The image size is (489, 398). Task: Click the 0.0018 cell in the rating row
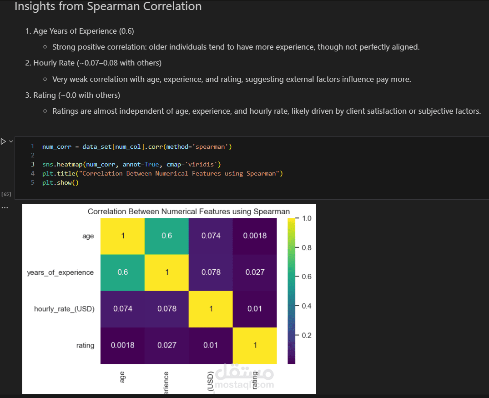tap(122, 346)
